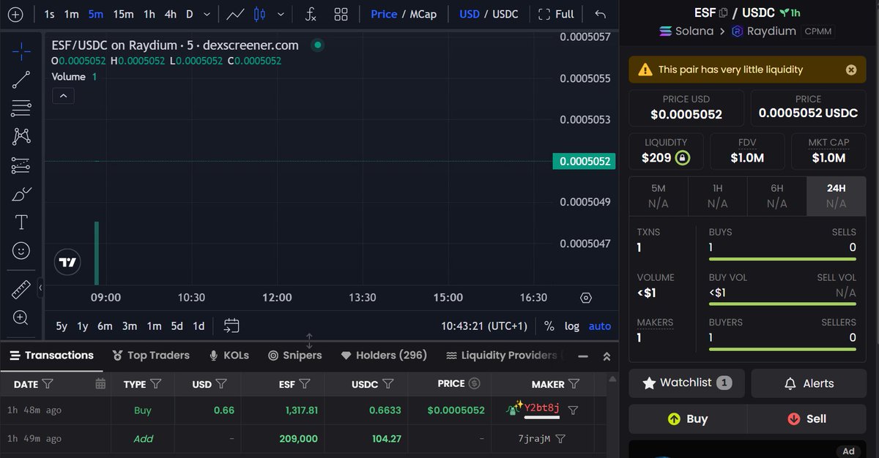Collapse the Volume indicator legend
879x458 pixels.
coord(63,96)
